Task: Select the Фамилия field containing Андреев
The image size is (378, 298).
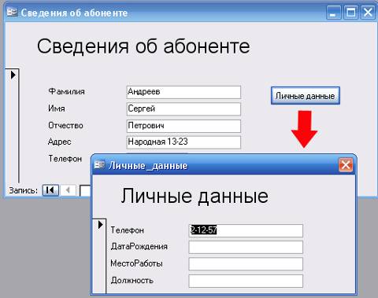Action: (183, 92)
